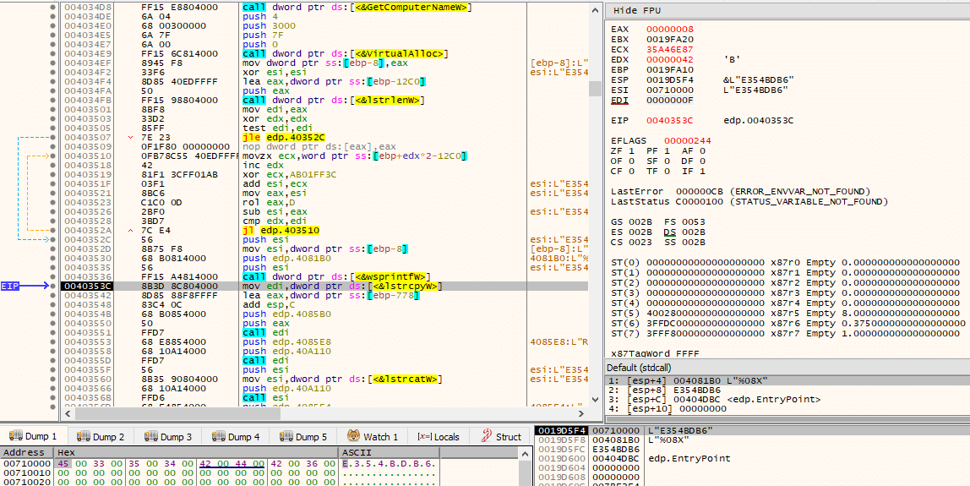Open the Dump 5 tab
The image size is (970, 486).
[302, 436]
